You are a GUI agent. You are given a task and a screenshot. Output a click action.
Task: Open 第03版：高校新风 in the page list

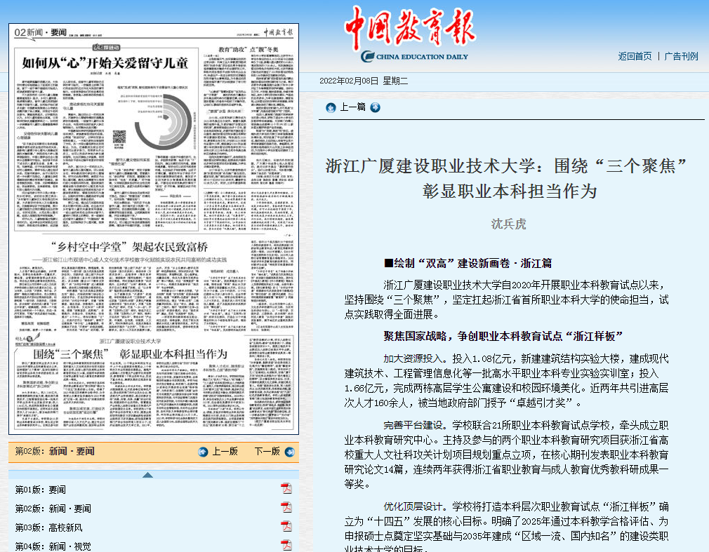49,527
